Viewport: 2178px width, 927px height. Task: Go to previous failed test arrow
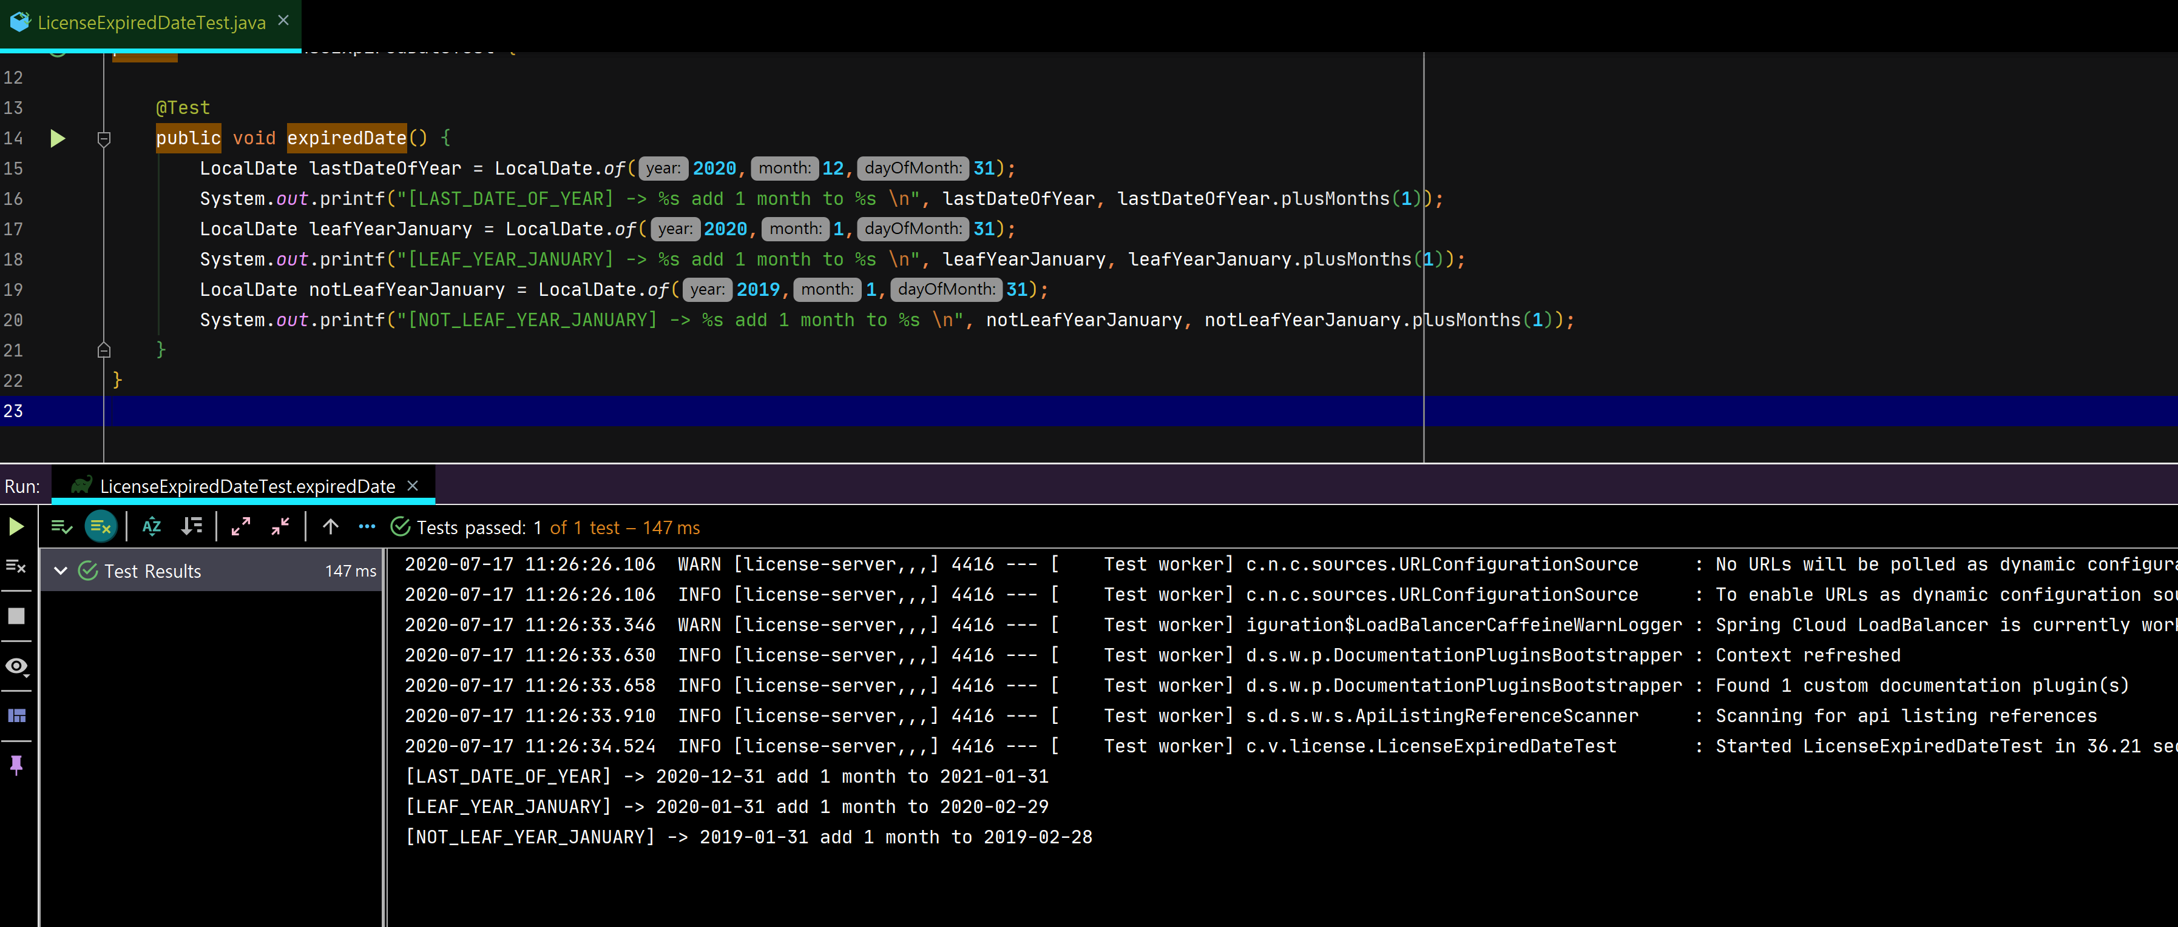pyautogui.click(x=331, y=527)
